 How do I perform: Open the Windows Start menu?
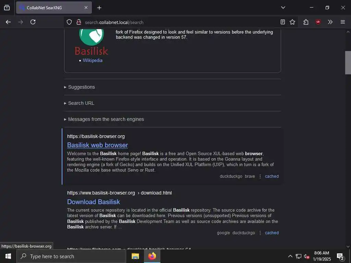(x=8, y=256)
